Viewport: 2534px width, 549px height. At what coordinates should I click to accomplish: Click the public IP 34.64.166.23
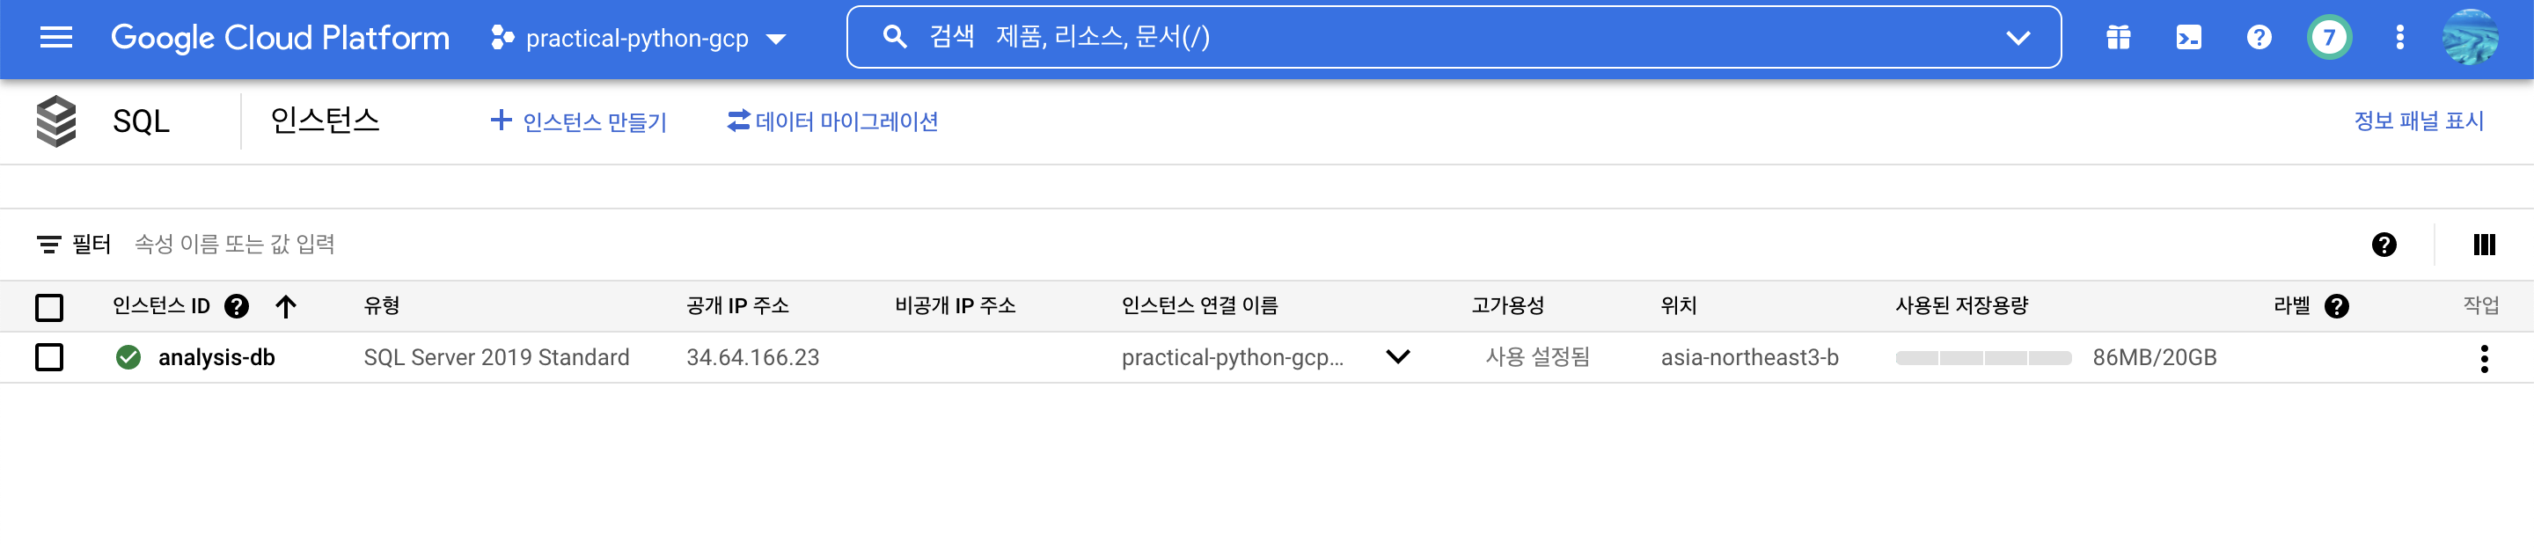tap(752, 357)
